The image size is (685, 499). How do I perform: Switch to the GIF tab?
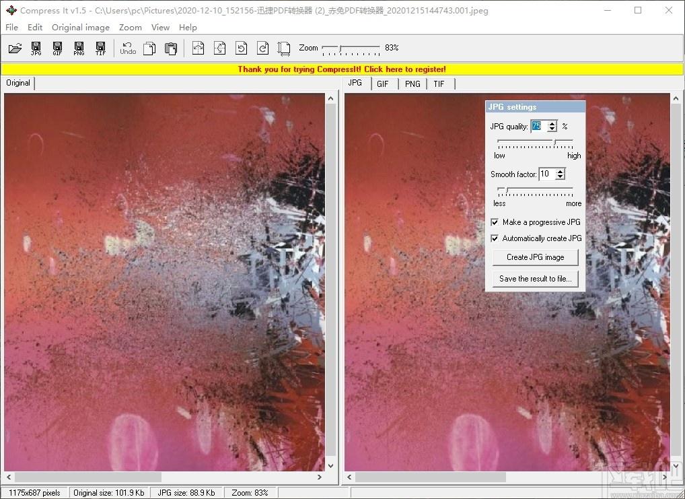click(383, 84)
